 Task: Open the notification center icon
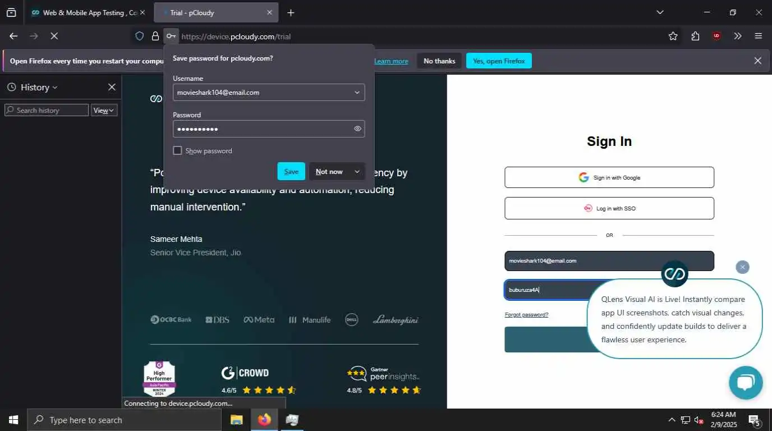pyautogui.click(x=754, y=420)
